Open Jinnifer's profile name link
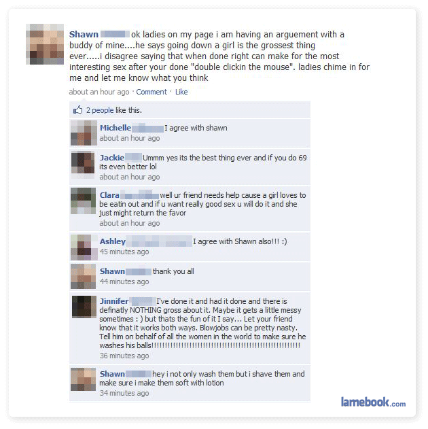This screenshot has height=429, width=428. pos(114,301)
